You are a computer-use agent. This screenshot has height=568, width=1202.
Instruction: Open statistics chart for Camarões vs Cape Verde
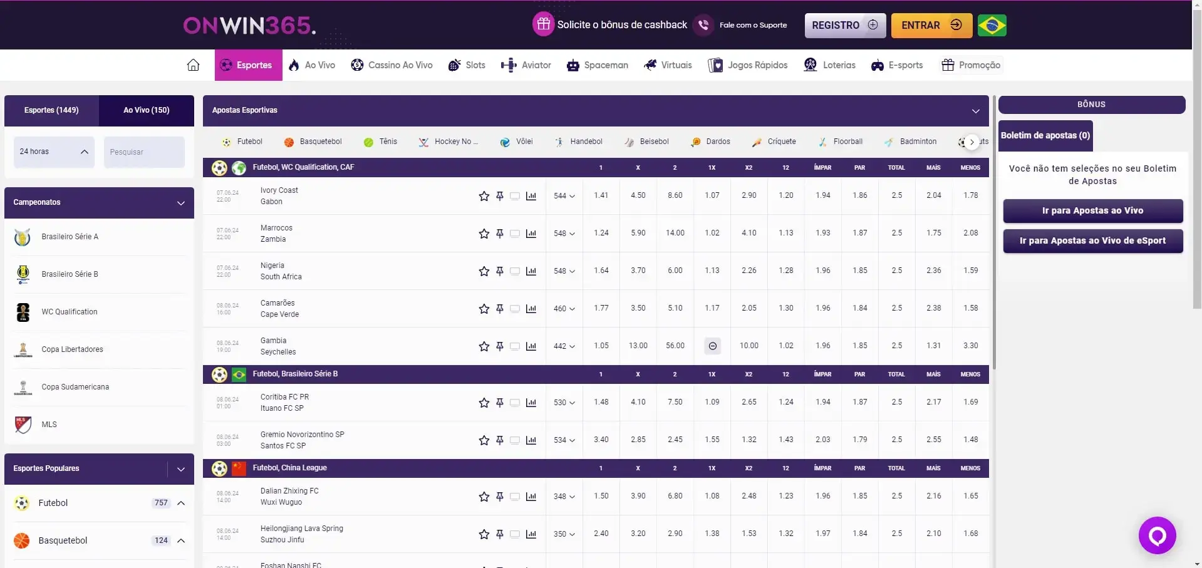tap(531, 309)
